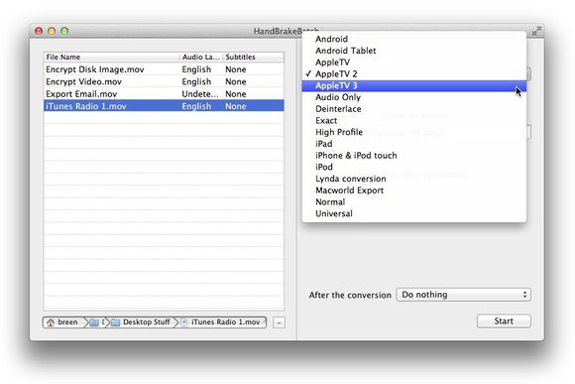Pick the AppleTV preset
Image resolution: width=575 pixels, height=384 pixels.
[414, 63]
